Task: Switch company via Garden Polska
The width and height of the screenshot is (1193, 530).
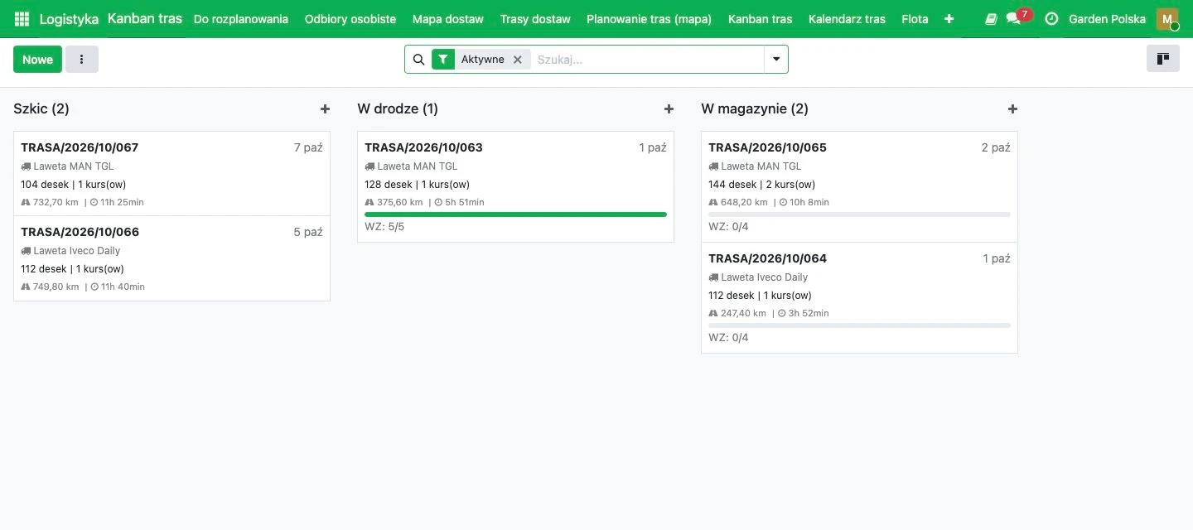Action: [1107, 19]
